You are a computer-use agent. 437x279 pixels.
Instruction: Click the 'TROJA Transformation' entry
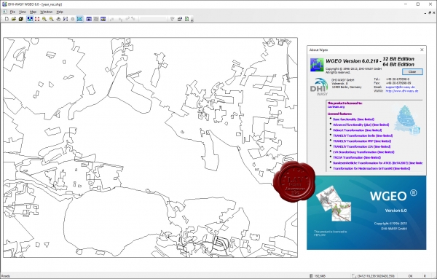[357, 157]
